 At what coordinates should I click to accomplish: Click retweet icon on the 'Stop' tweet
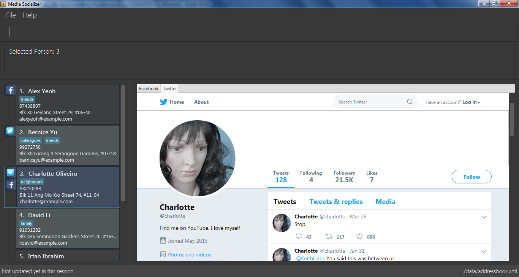[x=329, y=236]
